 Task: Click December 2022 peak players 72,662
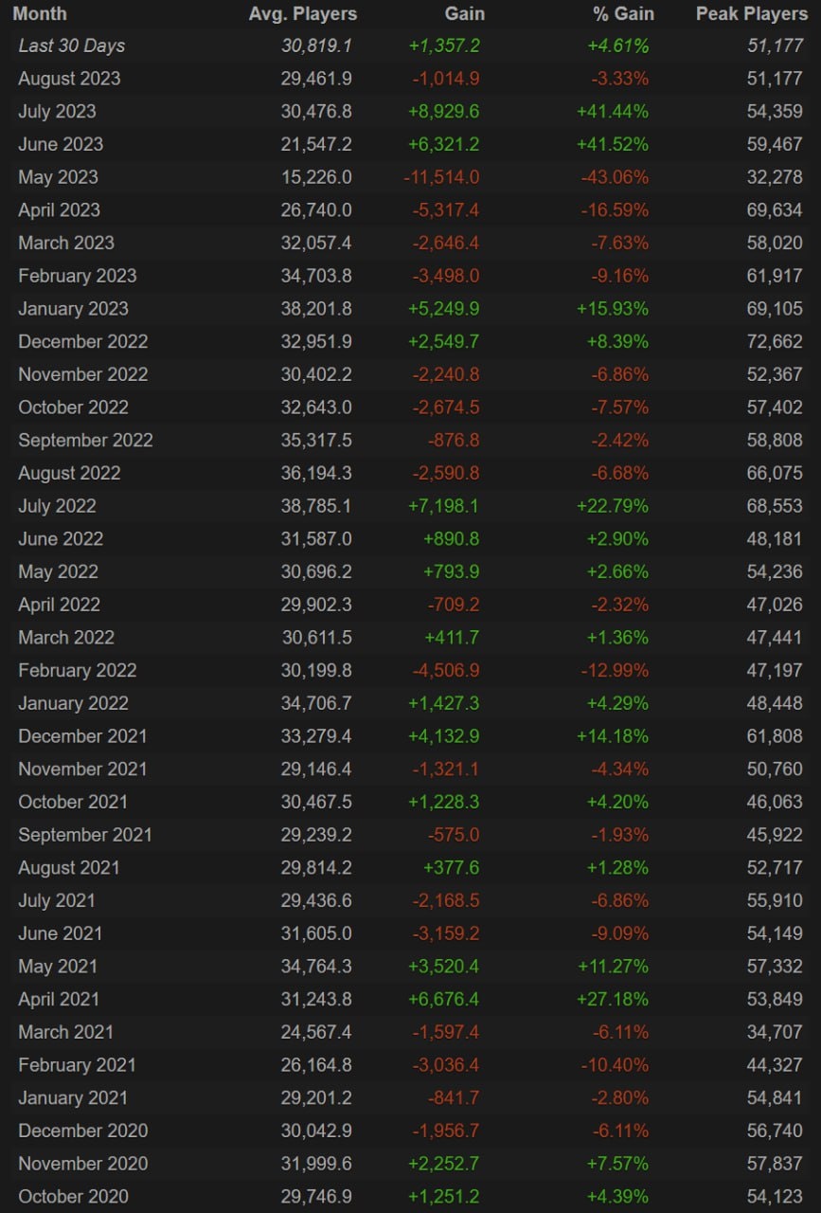(774, 341)
